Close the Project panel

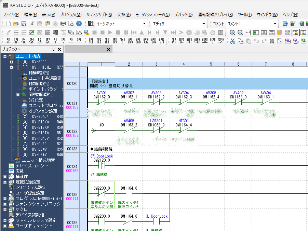click(59, 49)
